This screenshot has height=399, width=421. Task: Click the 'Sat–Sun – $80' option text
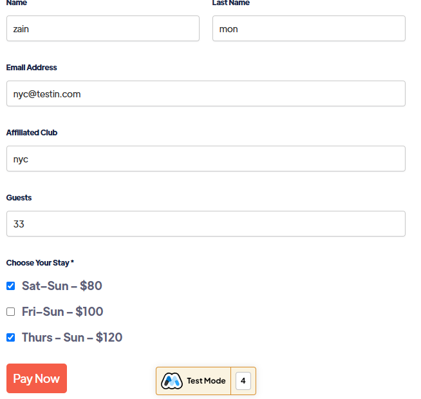pos(62,286)
